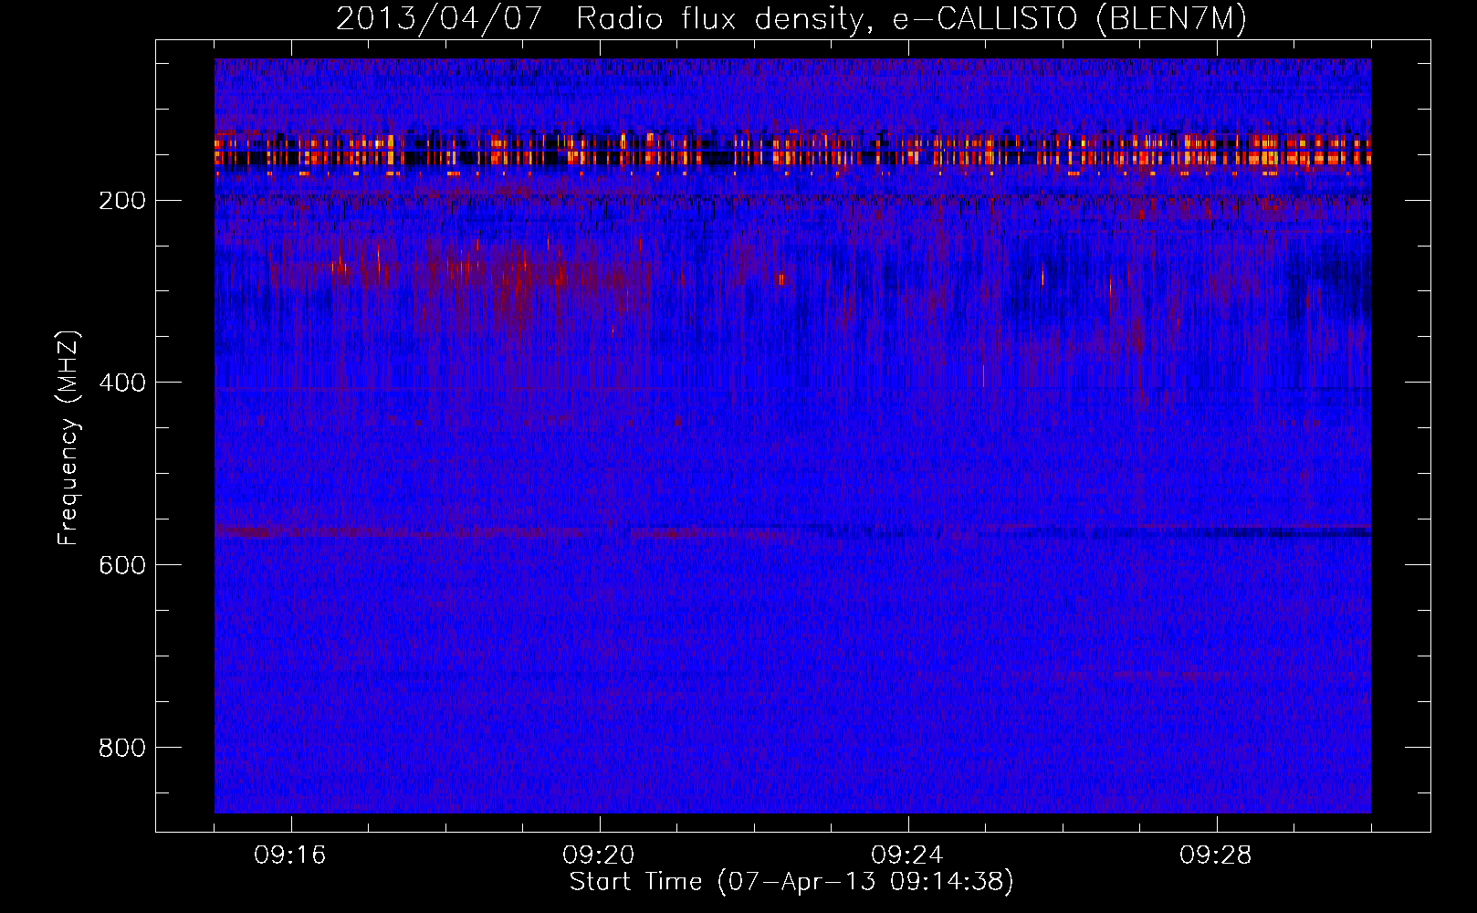Click the 'Frequency (MHZ)' axis label

point(68,437)
